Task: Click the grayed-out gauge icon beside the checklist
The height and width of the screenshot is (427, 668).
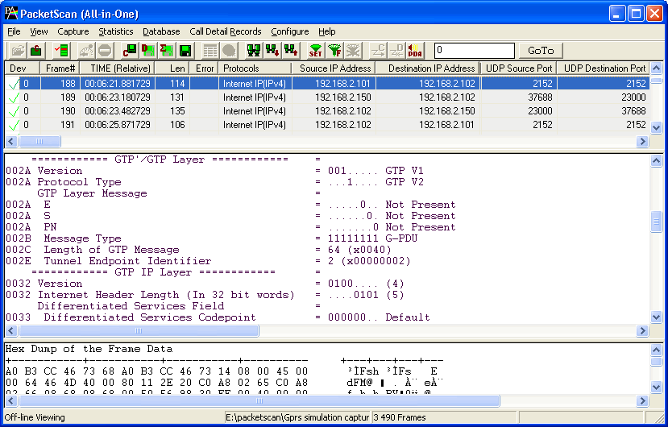Action: coord(86,51)
